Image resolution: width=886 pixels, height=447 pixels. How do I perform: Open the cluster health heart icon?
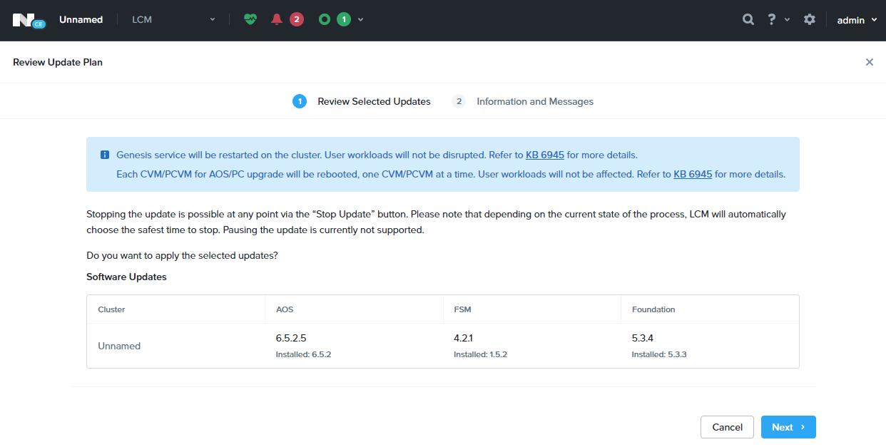coord(250,19)
